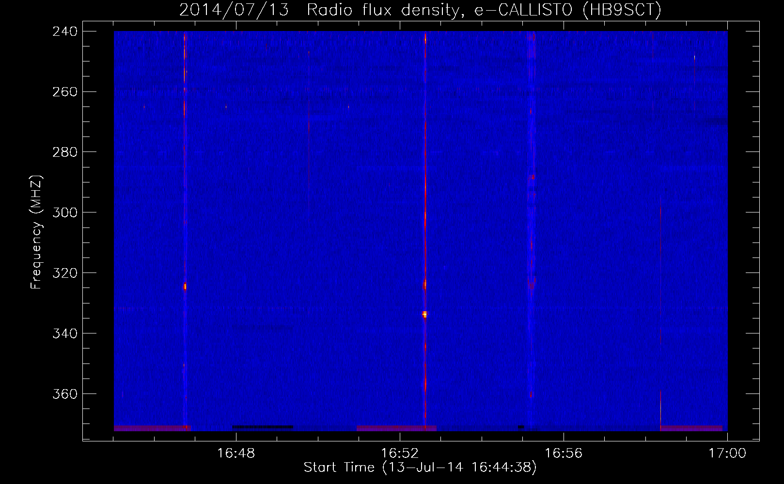Click the black segment on the bottom strip near 16:48
This screenshot has width=784, height=484.
263,427
